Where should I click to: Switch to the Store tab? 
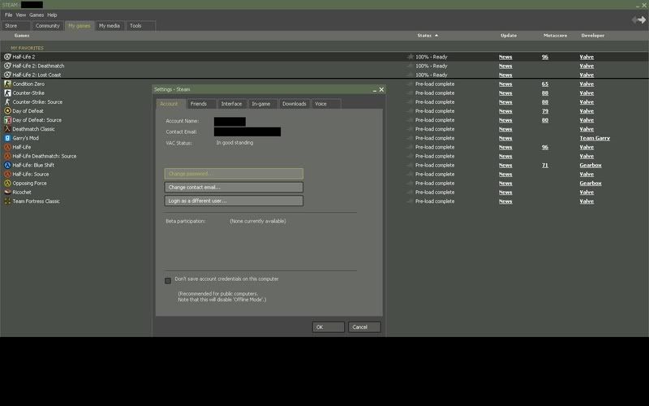point(15,26)
